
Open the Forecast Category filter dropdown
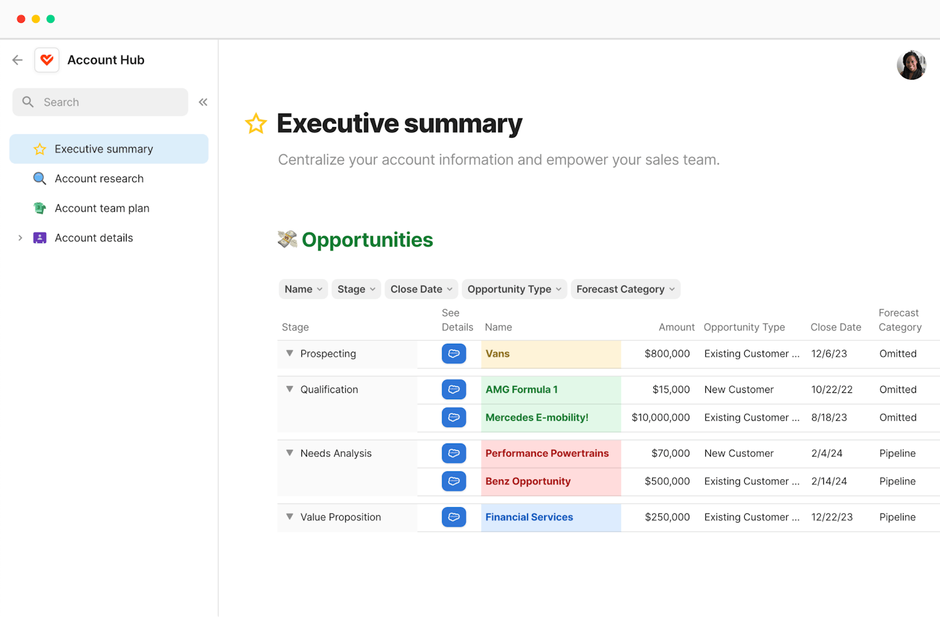pos(625,289)
